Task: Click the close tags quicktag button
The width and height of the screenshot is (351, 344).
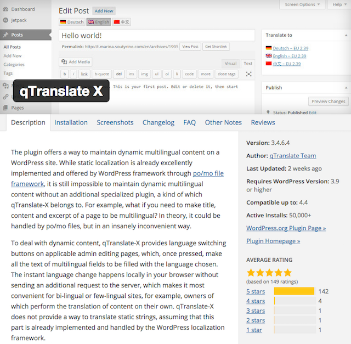Action: pyautogui.click(x=227, y=74)
